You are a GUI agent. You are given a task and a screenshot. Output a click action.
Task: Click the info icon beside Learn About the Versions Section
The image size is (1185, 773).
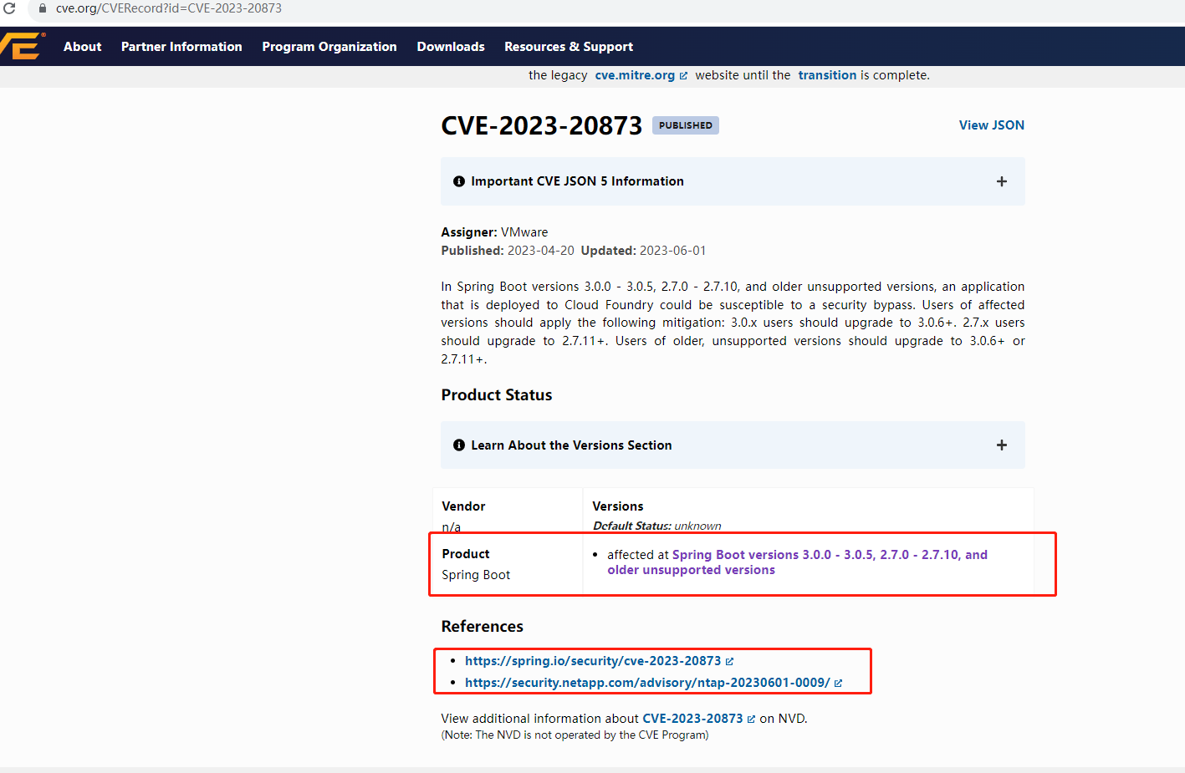click(x=459, y=445)
